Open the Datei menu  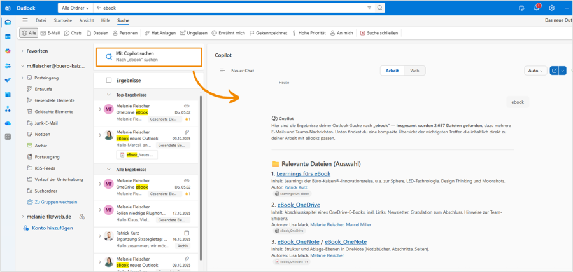(x=41, y=20)
